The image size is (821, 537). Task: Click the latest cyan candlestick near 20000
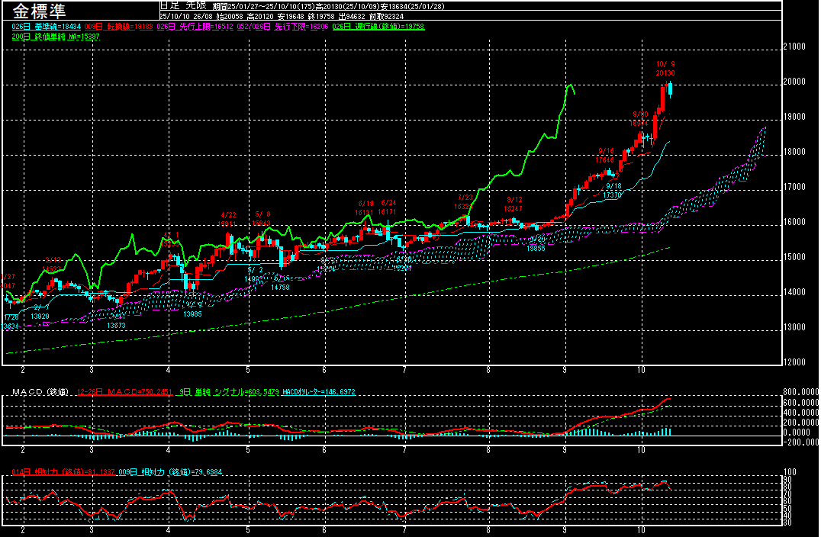670,88
